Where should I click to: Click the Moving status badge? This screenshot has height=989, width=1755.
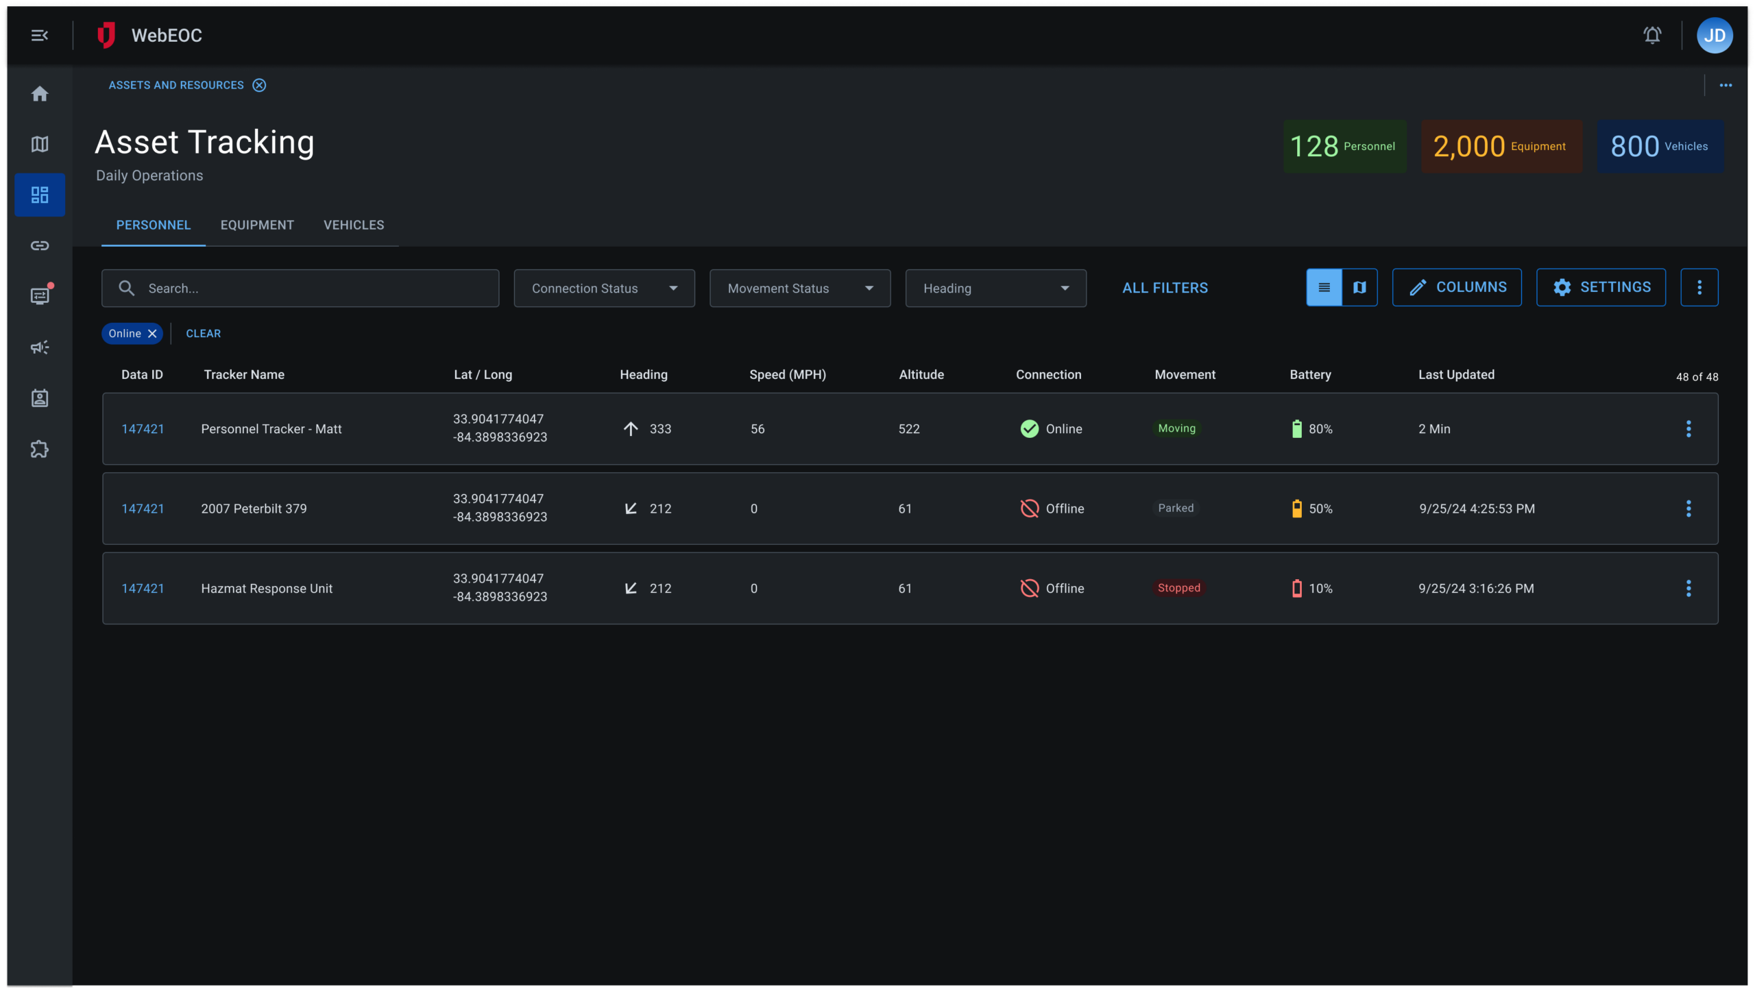pyautogui.click(x=1176, y=428)
